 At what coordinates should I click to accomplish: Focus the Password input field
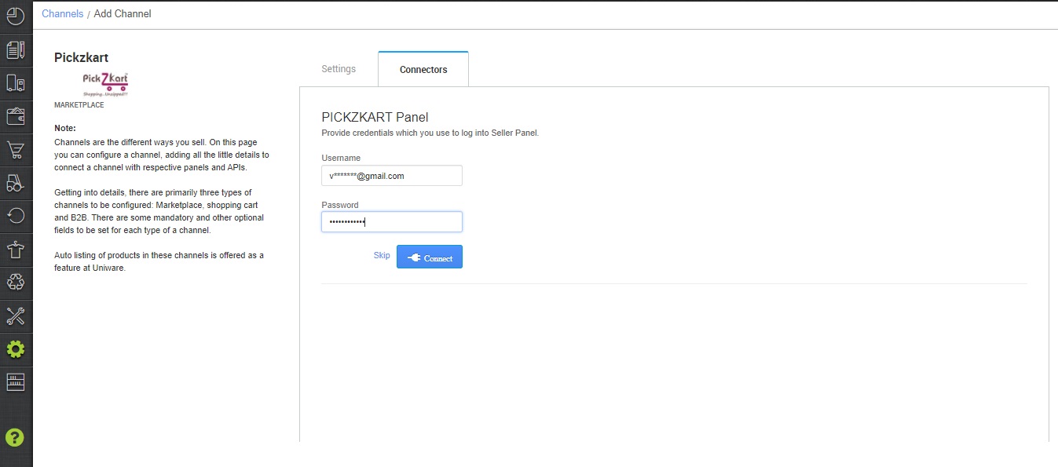392,222
